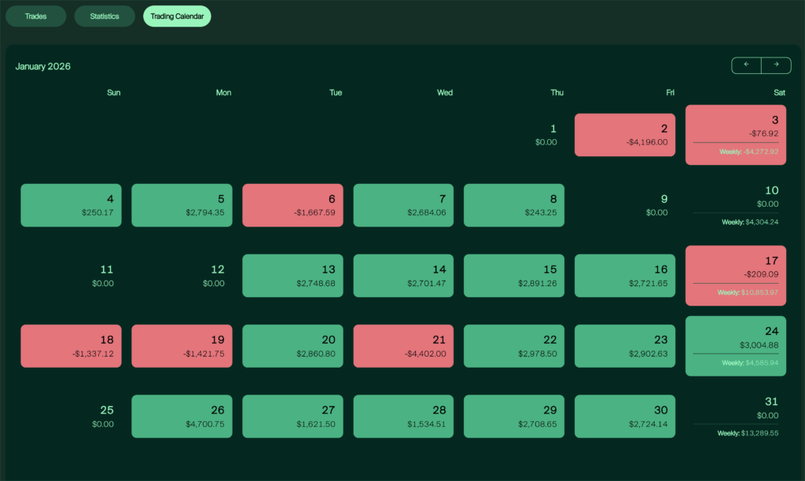Viewport: 805px width, 481px height.
Task: Open the Statistics tab
Action: point(105,16)
